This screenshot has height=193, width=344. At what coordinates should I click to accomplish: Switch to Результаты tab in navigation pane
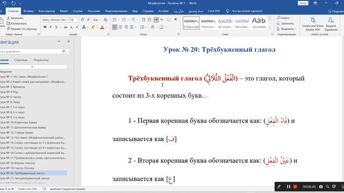tap(41, 60)
